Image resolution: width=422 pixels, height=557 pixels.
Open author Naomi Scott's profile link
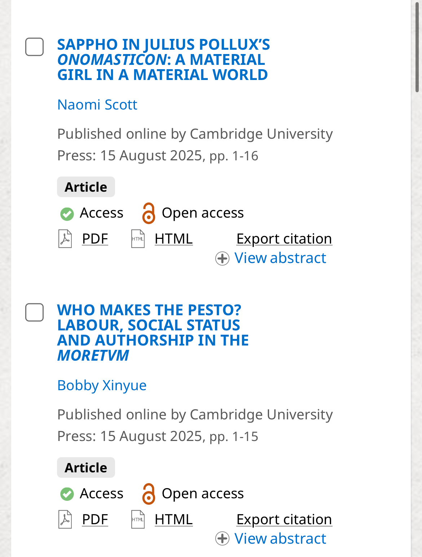point(97,105)
